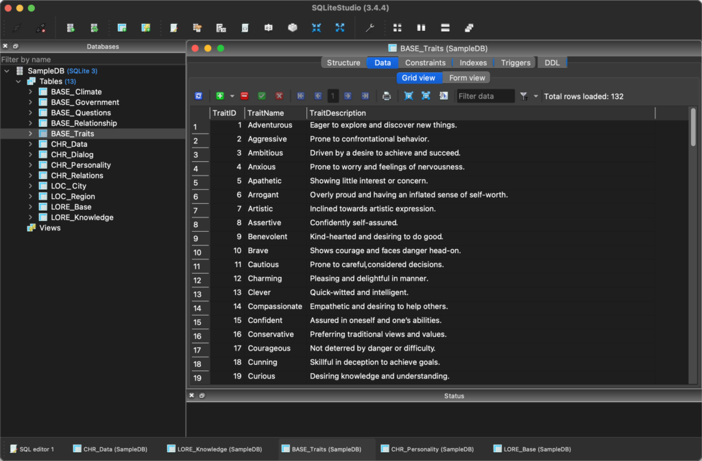Click the Refresh database schema icon

tap(95, 27)
